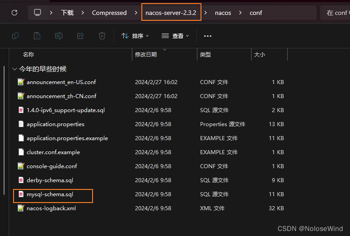The height and width of the screenshot is (236, 350).
Task: Click 32 KB size cell
Action: click(x=276, y=208)
